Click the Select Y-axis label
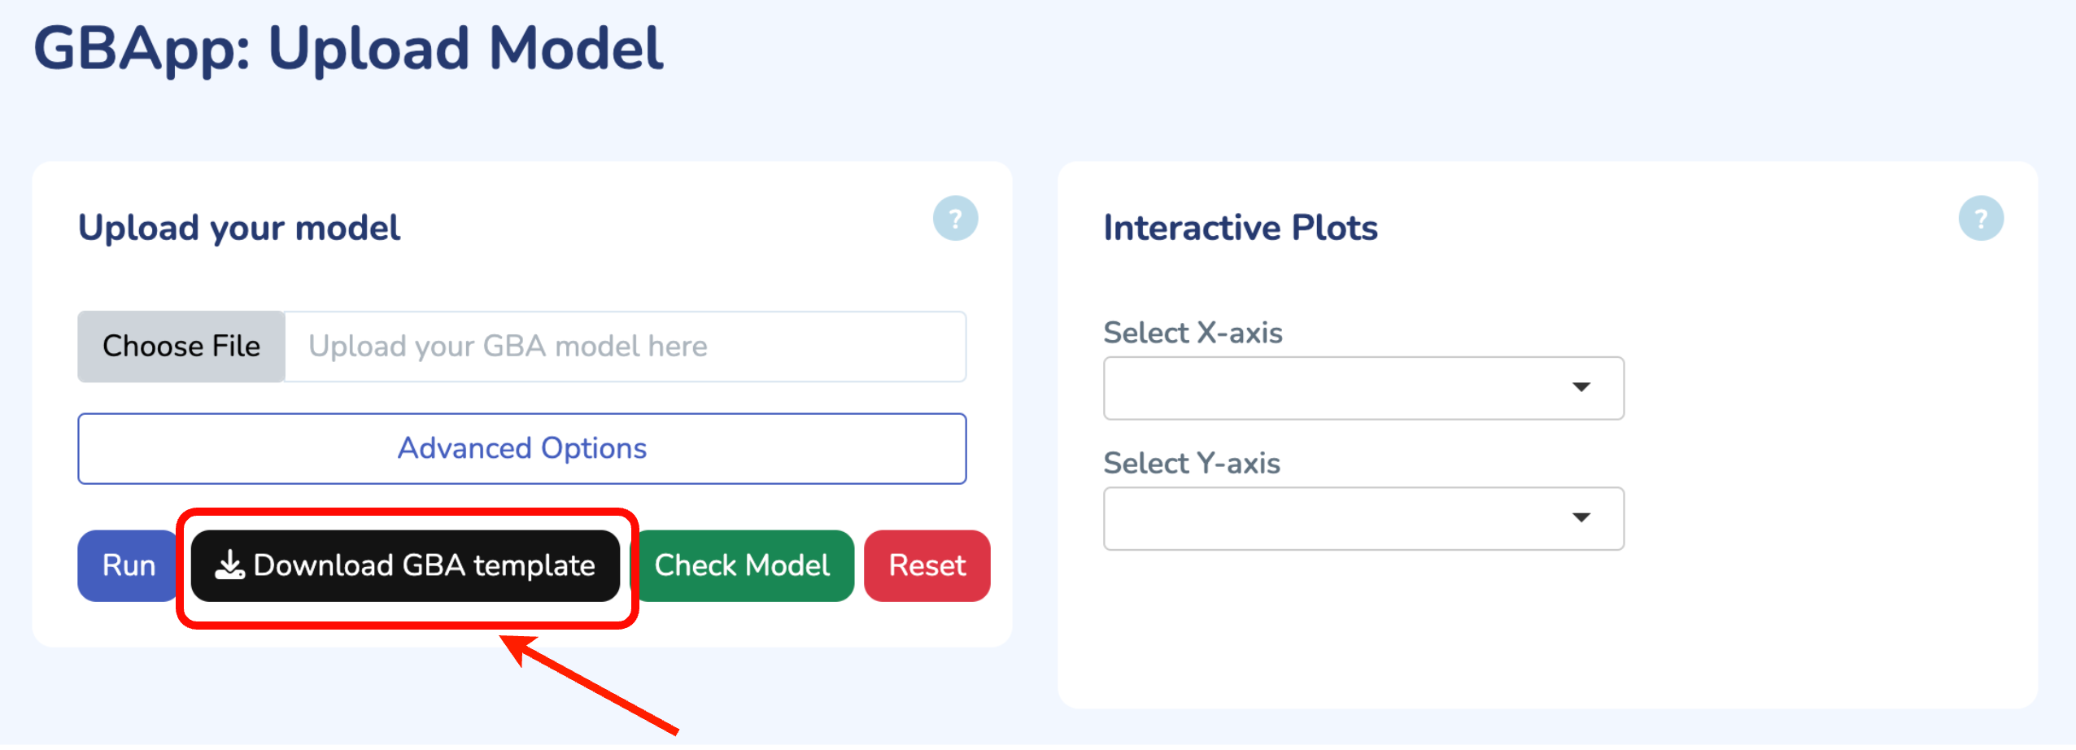 pos(1192,463)
